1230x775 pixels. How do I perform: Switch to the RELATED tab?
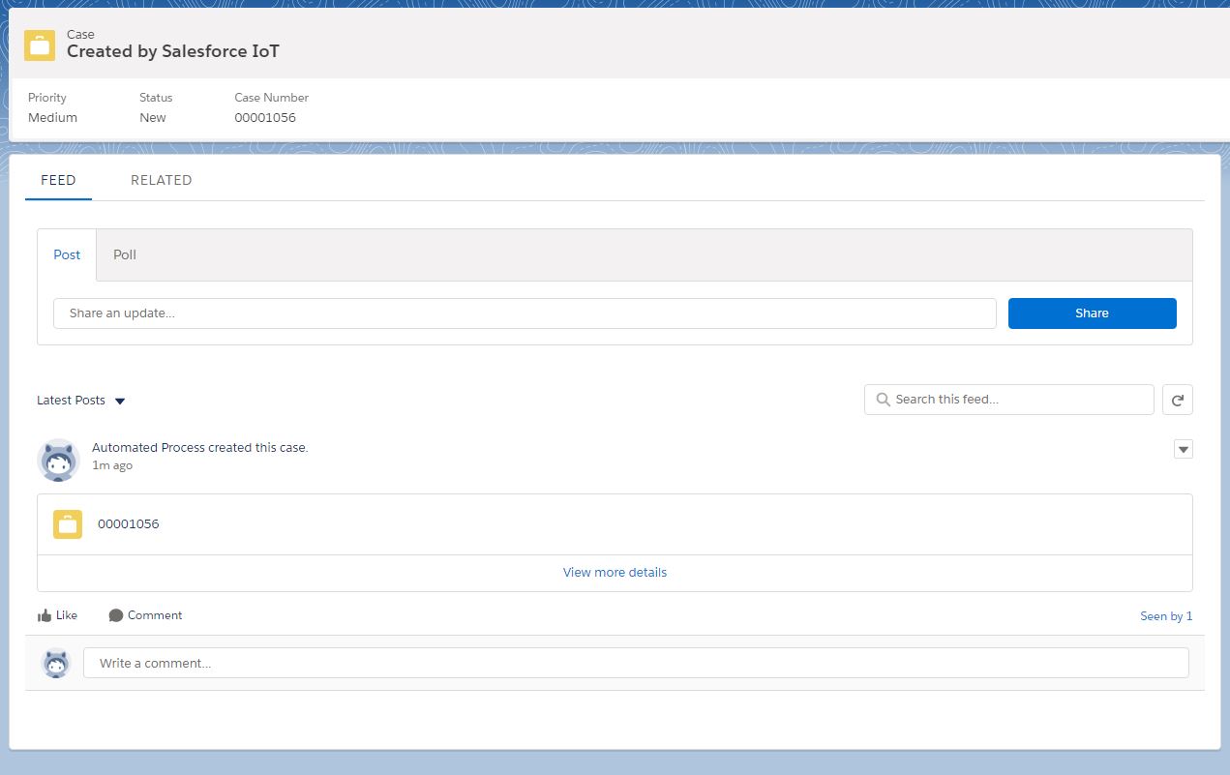(x=162, y=180)
